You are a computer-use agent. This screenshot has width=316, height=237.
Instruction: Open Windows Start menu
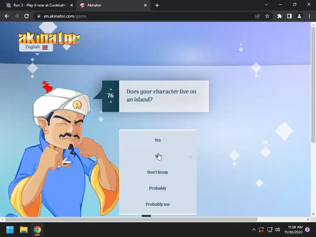point(10,230)
